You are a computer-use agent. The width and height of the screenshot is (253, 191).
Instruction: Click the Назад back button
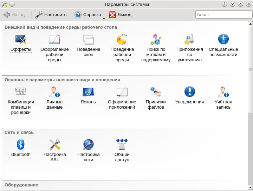(x=14, y=15)
